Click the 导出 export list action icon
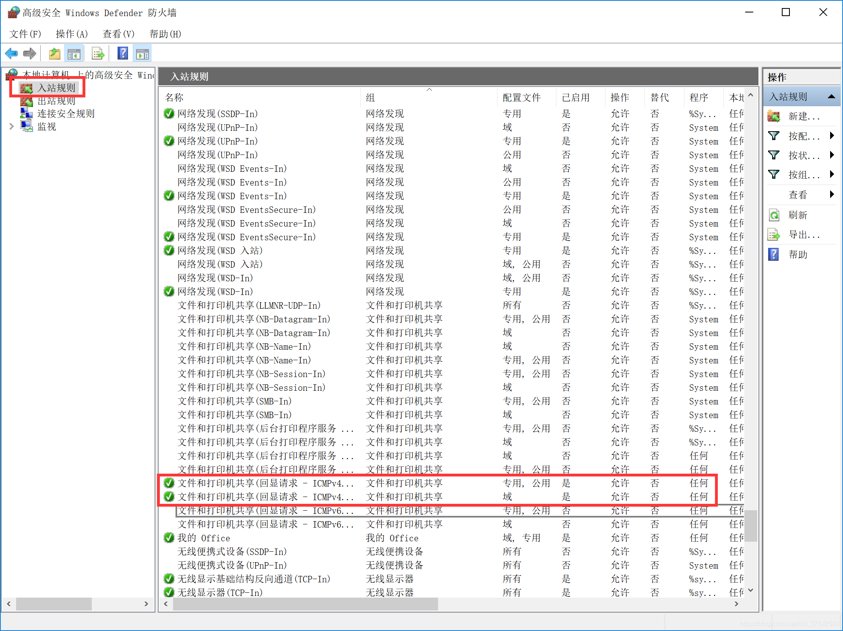This screenshot has height=631, width=843. (774, 235)
